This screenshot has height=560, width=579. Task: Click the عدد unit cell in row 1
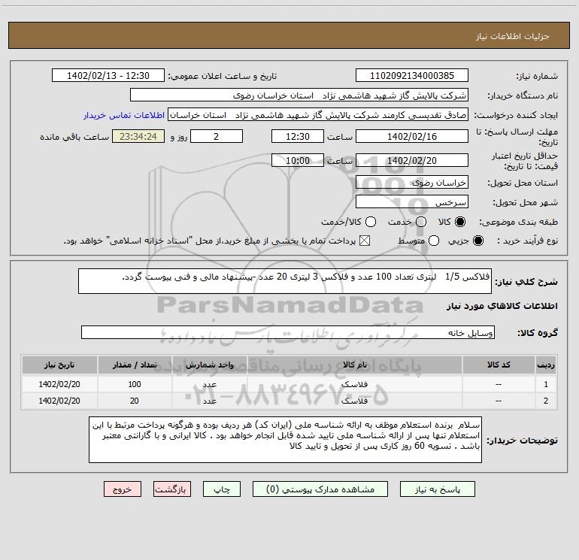pyautogui.click(x=209, y=384)
